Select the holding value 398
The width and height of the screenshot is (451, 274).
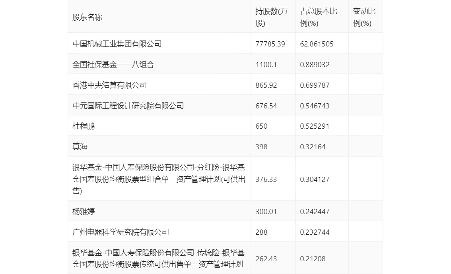point(261,147)
